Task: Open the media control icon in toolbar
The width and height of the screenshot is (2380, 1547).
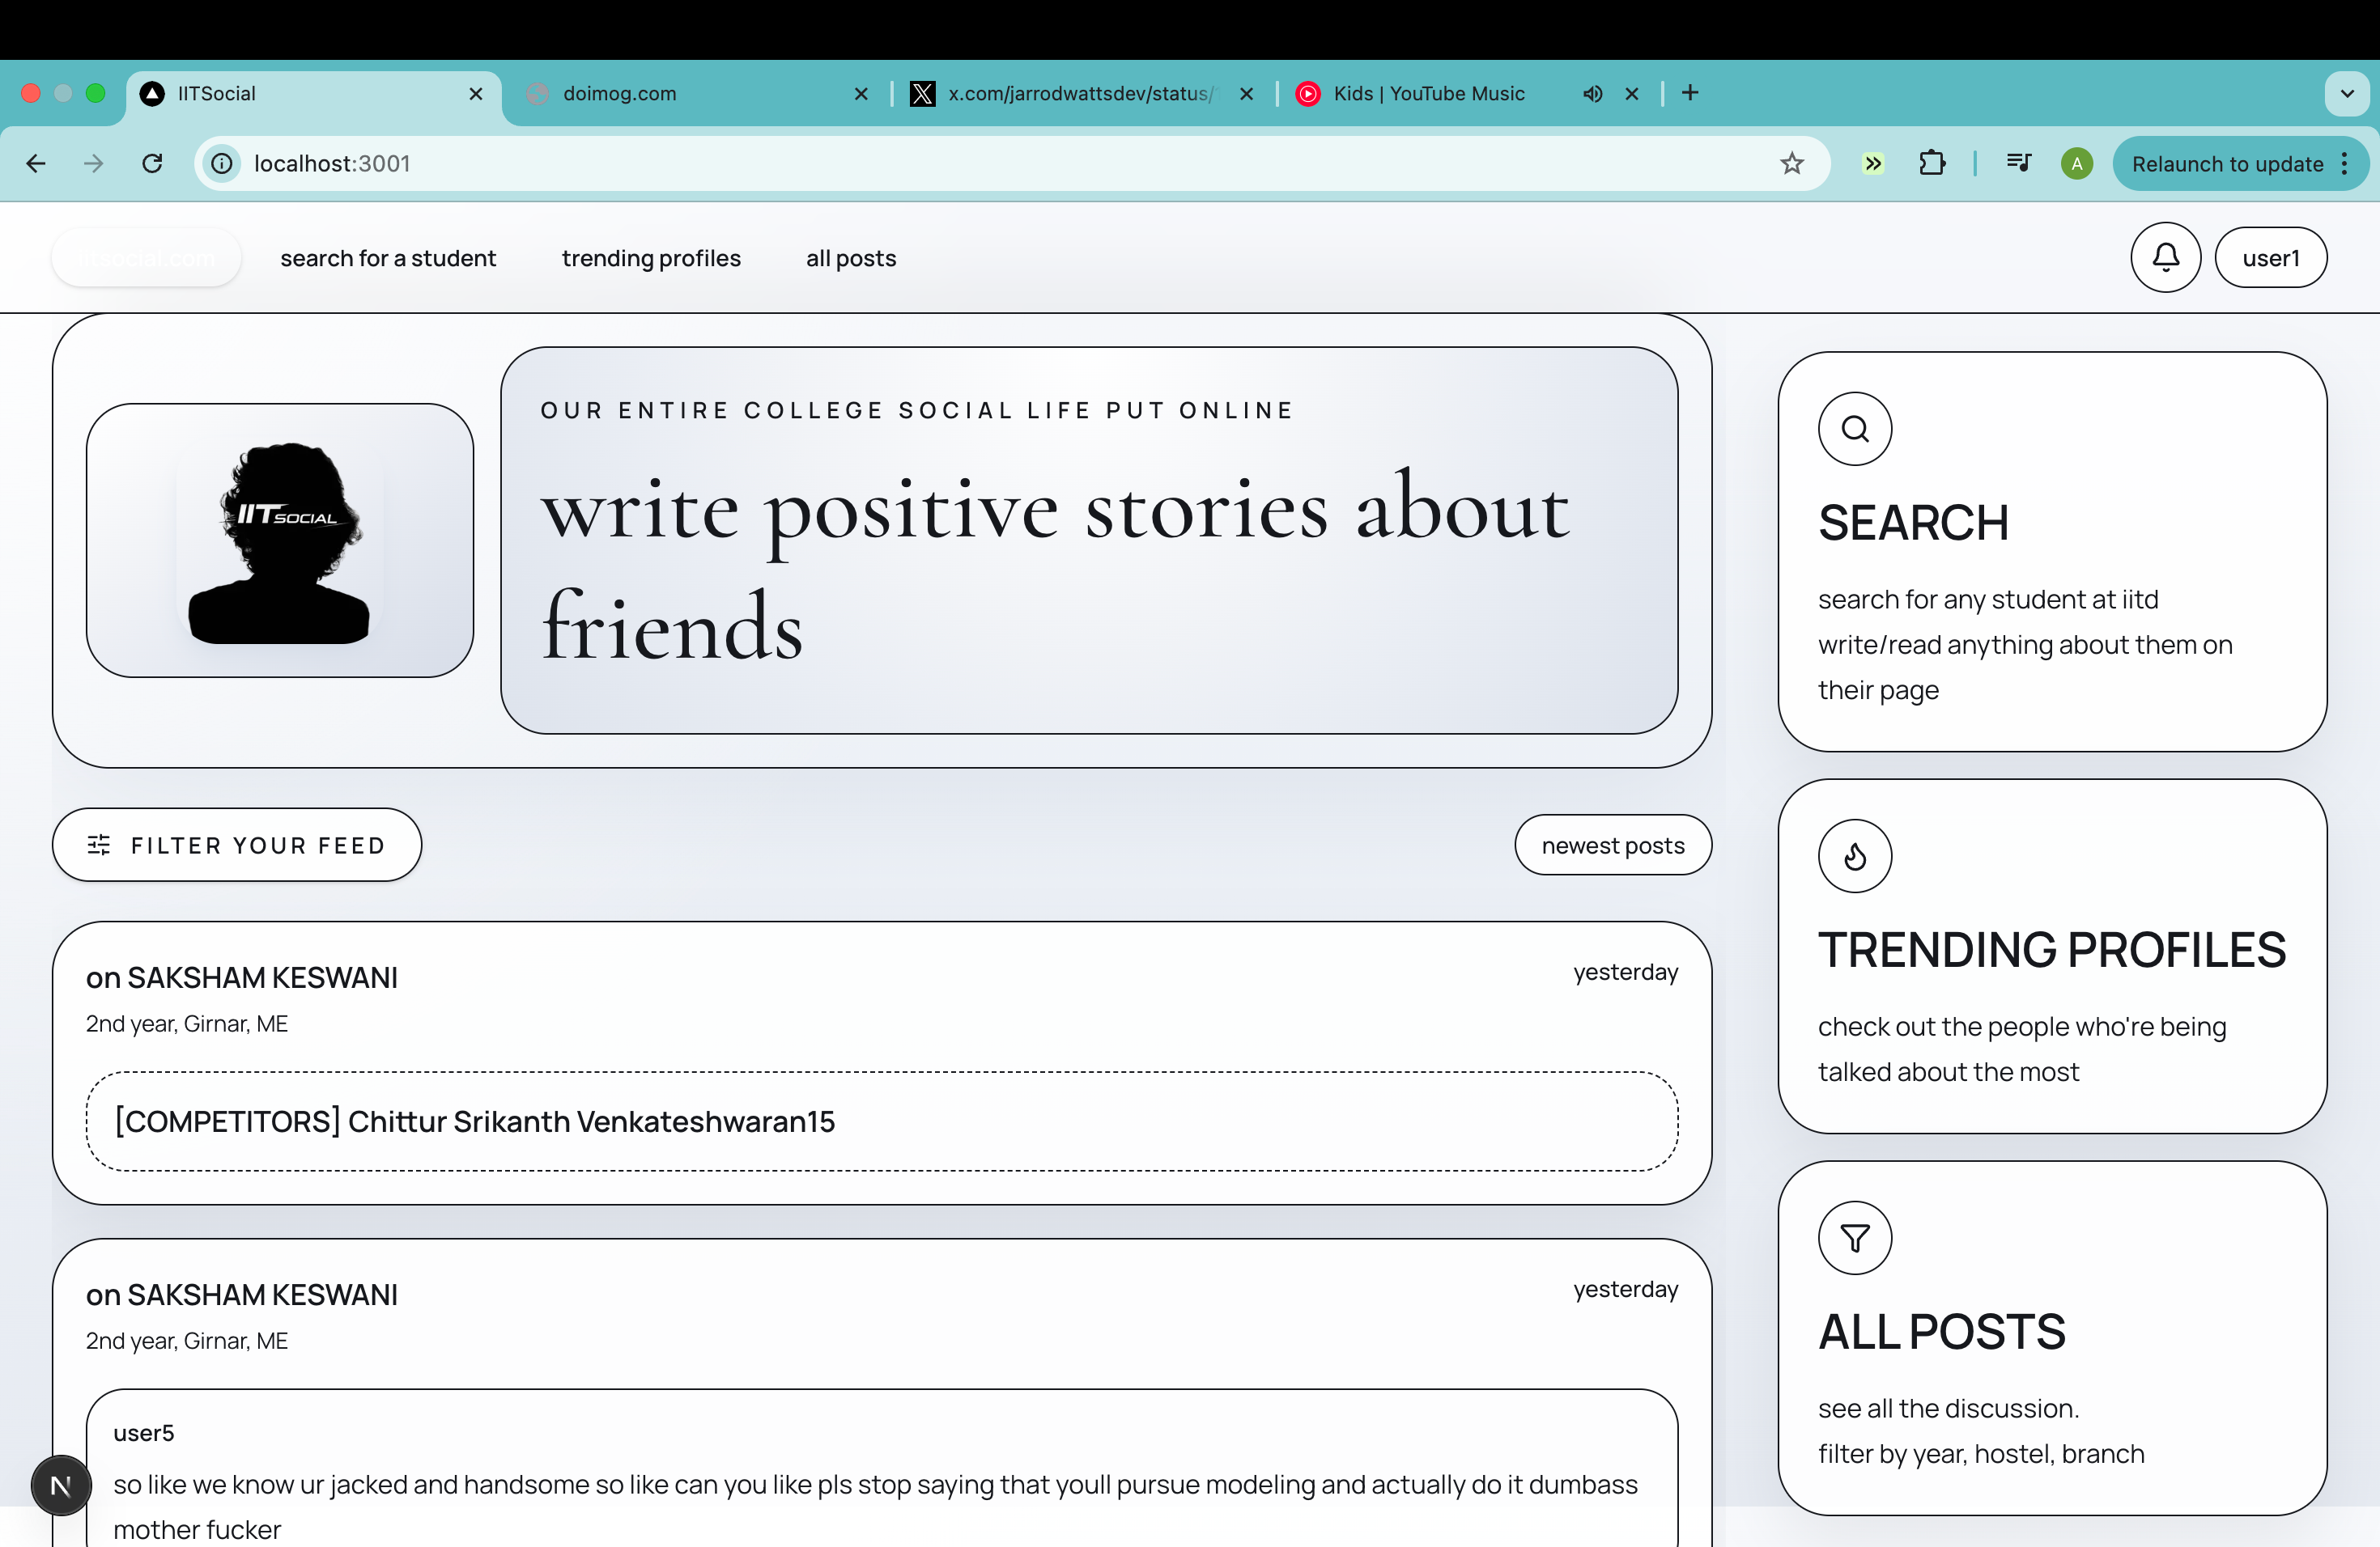Action: tap(2018, 164)
